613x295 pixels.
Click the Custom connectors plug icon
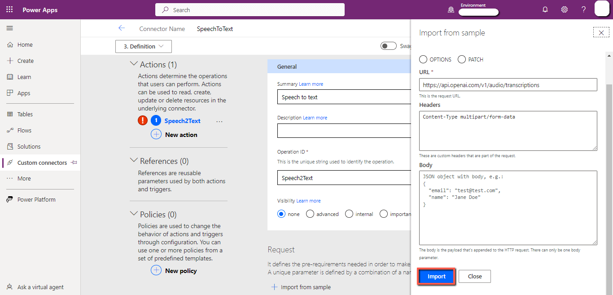[10, 163]
